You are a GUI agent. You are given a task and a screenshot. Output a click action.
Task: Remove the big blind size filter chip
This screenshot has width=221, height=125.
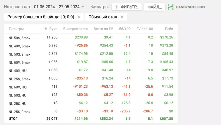click(x=79, y=17)
